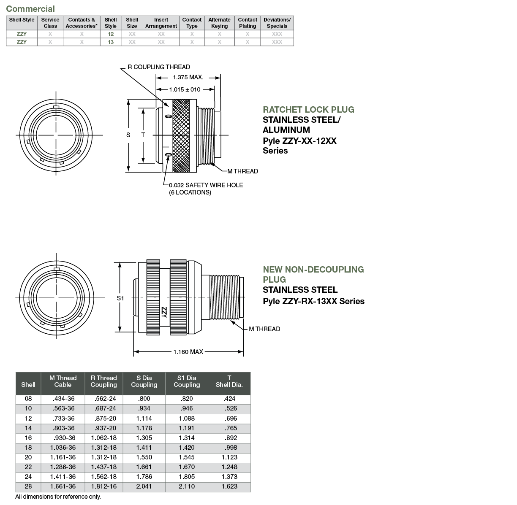517x505 pixels.
Task: Click front-view drawing of the ratchet lock plug
Action: (x=56, y=135)
